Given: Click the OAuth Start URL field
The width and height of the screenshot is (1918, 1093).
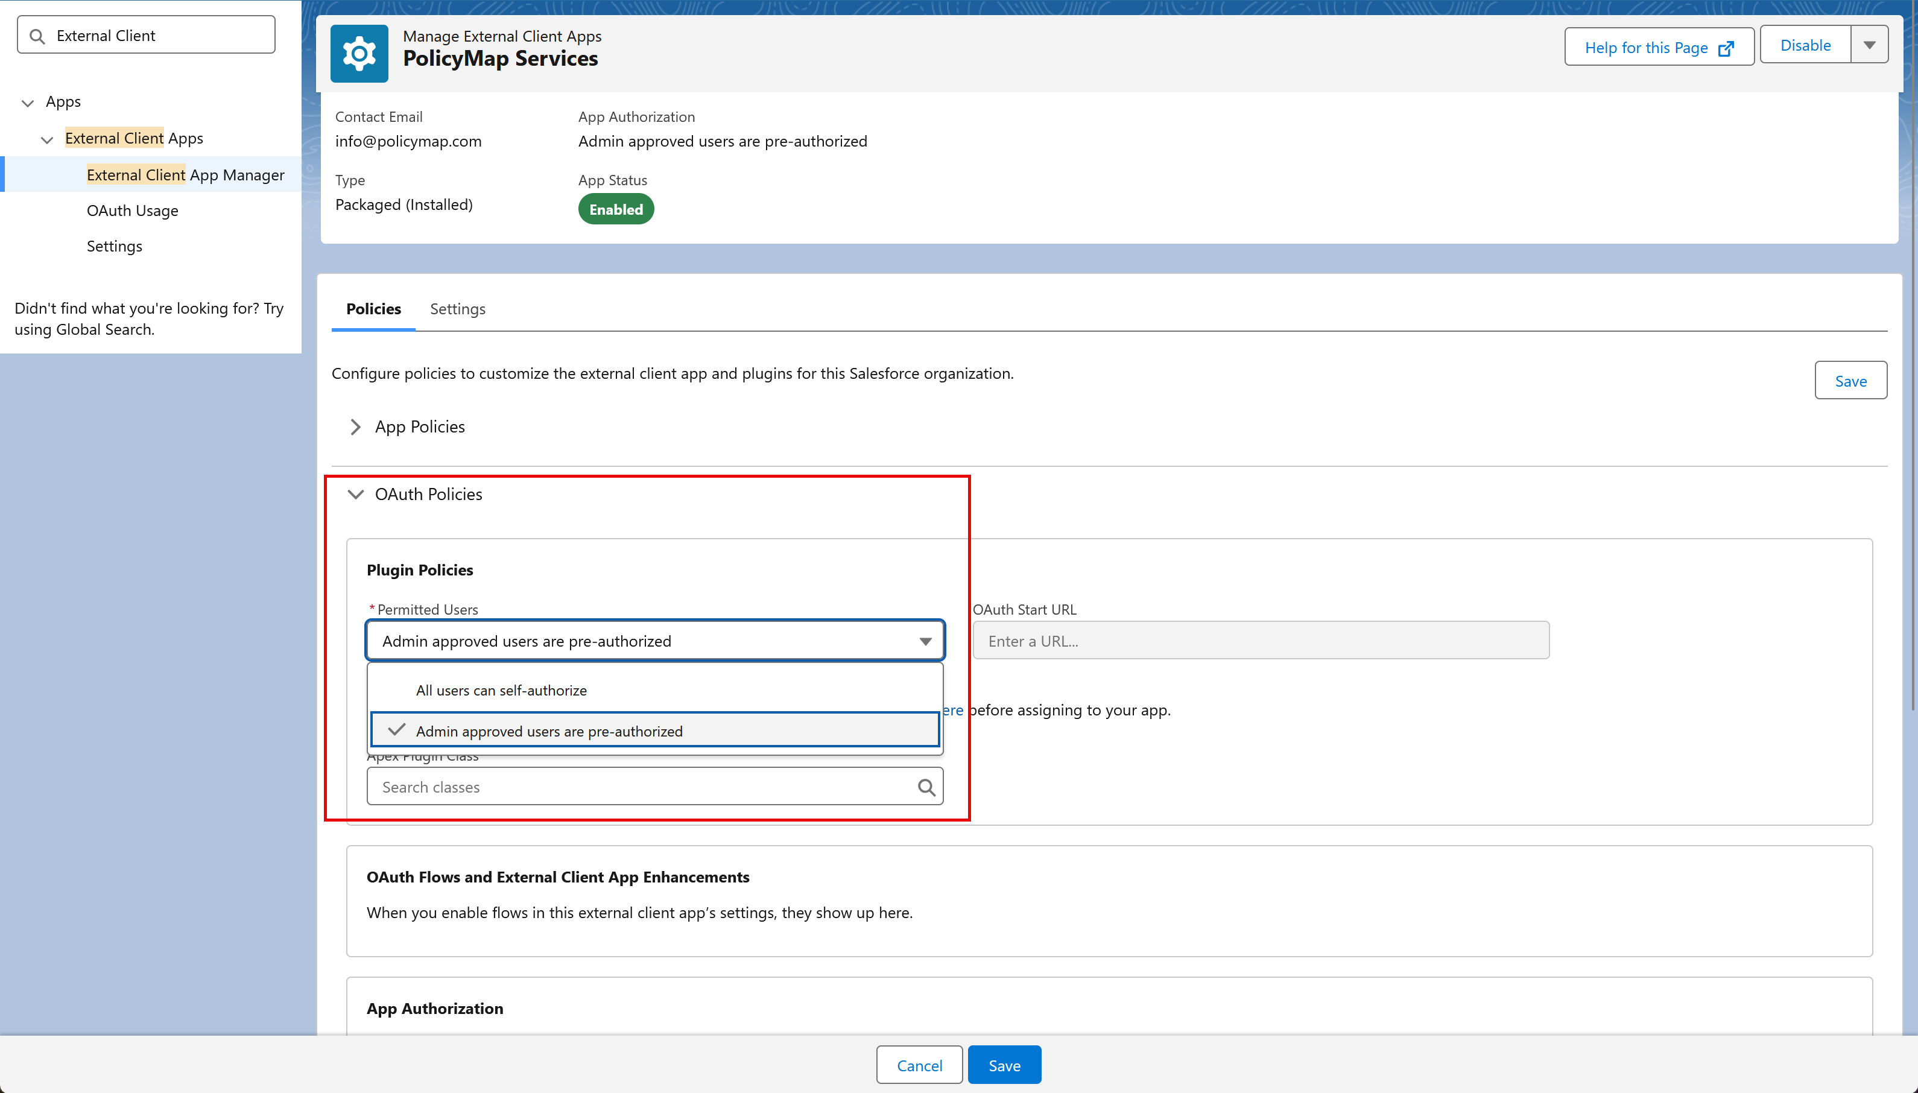Looking at the screenshot, I should pos(1260,641).
